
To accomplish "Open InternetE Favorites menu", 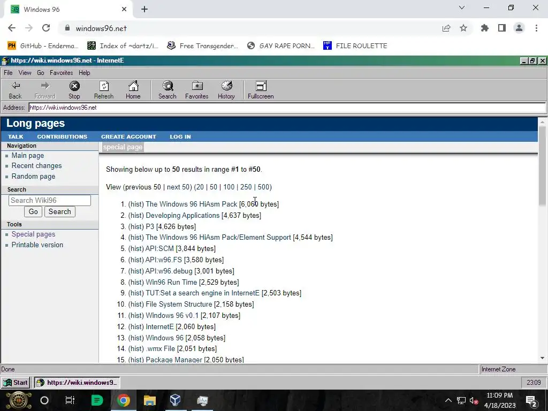I will pyautogui.click(x=61, y=73).
